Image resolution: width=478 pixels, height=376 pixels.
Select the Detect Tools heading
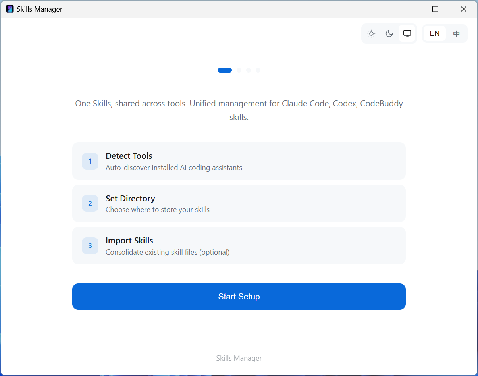[x=129, y=156]
